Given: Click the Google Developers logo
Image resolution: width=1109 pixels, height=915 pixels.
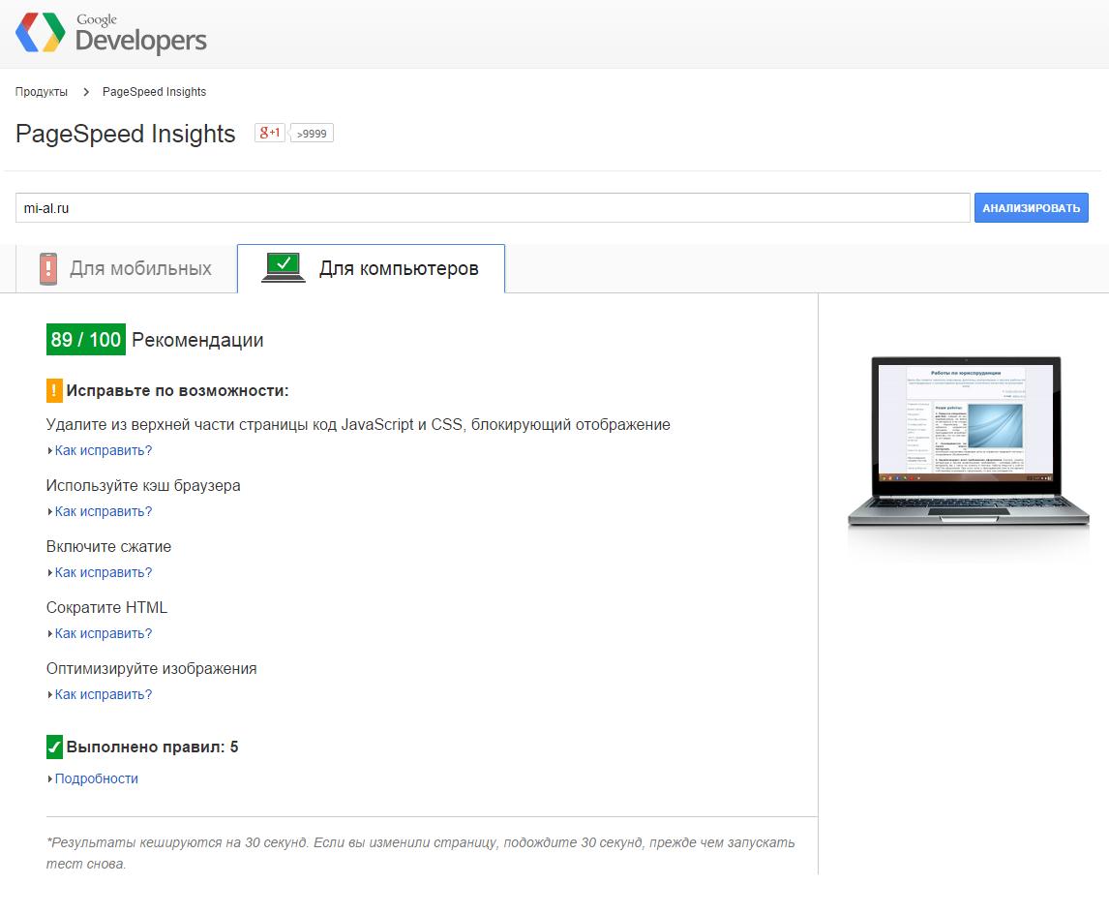Looking at the screenshot, I should pos(111,33).
